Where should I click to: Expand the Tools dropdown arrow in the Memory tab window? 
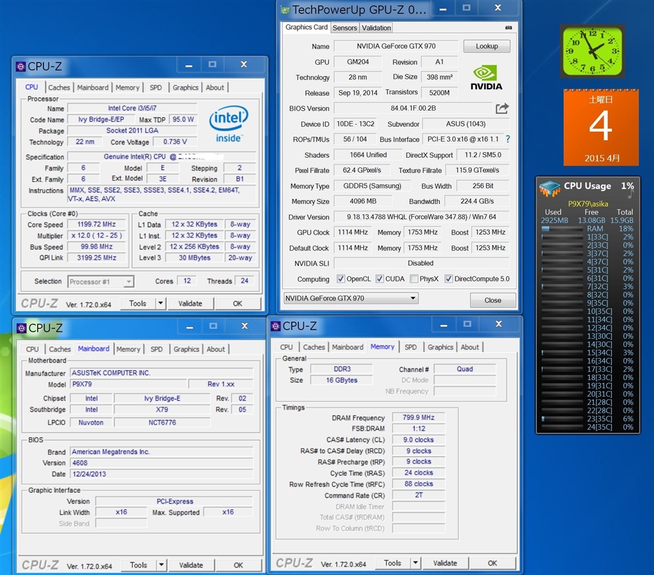[415, 563]
